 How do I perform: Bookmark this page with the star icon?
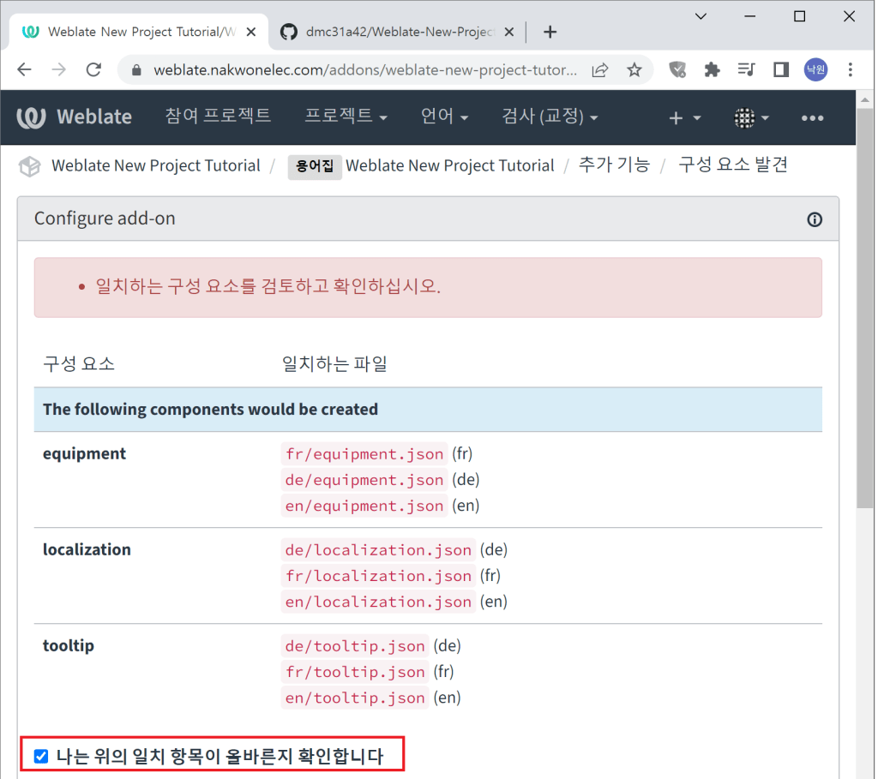634,69
